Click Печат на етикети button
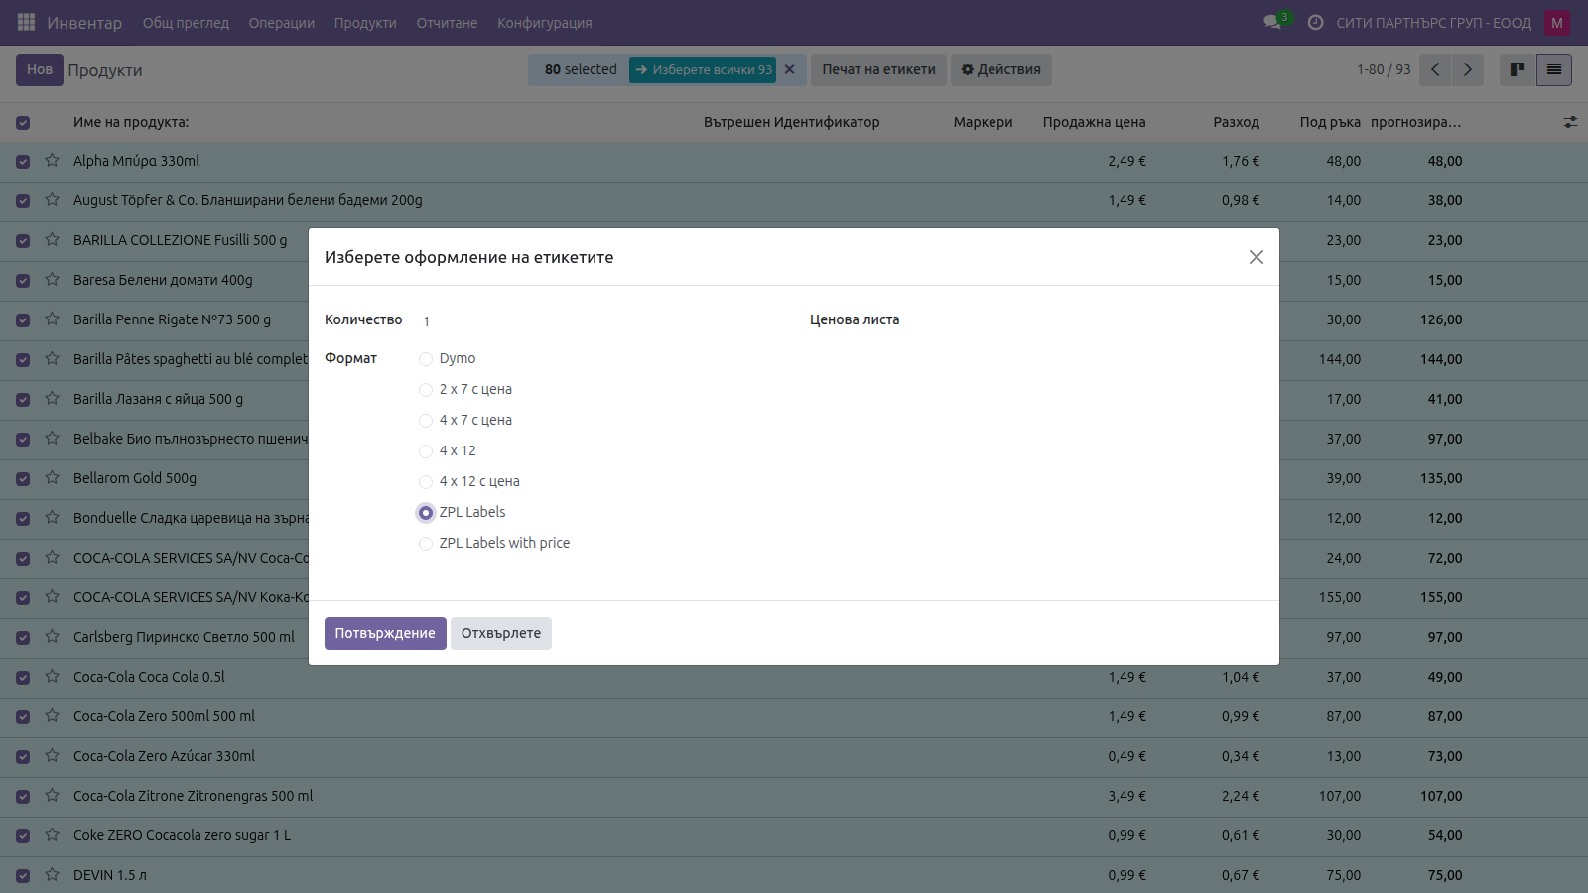Image resolution: width=1588 pixels, height=893 pixels. pyautogui.click(x=878, y=69)
